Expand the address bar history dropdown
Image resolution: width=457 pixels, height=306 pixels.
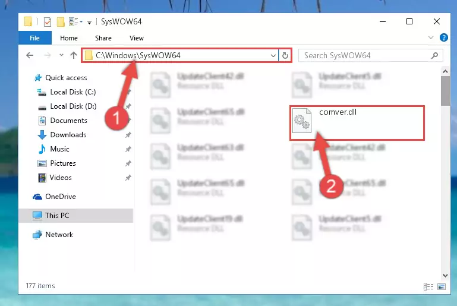(x=273, y=55)
